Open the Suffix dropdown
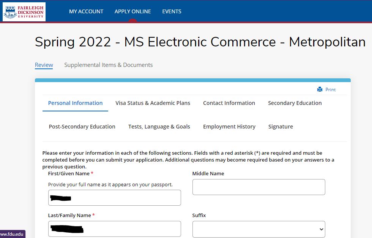The height and width of the screenshot is (238, 372). coord(259,229)
